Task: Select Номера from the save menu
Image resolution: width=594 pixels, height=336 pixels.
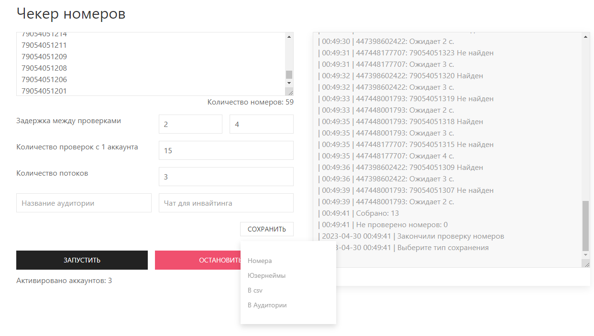Action: (x=260, y=261)
